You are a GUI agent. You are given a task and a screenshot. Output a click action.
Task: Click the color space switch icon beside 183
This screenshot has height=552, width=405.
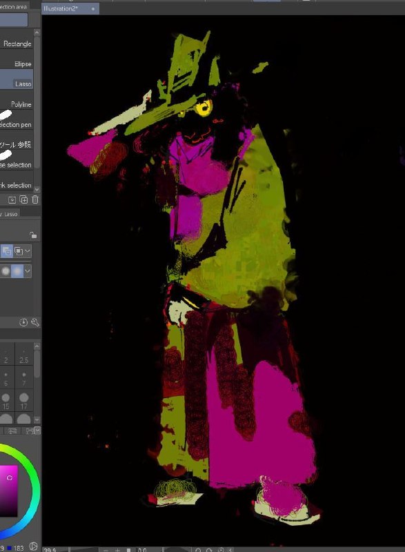[x=33, y=546]
